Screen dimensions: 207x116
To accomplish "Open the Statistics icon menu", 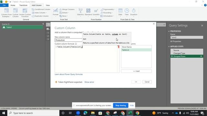I will click(81, 13).
